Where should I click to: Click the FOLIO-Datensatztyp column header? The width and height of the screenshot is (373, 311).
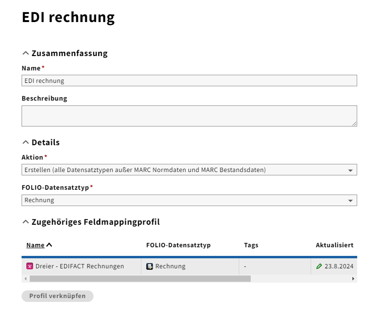tap(178, 245)
